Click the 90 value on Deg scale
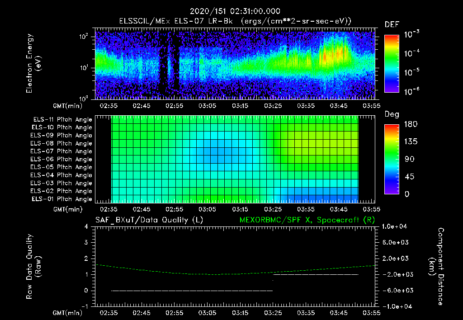Image resolution: width=463 pixels, height=320 pixels. 410,160
